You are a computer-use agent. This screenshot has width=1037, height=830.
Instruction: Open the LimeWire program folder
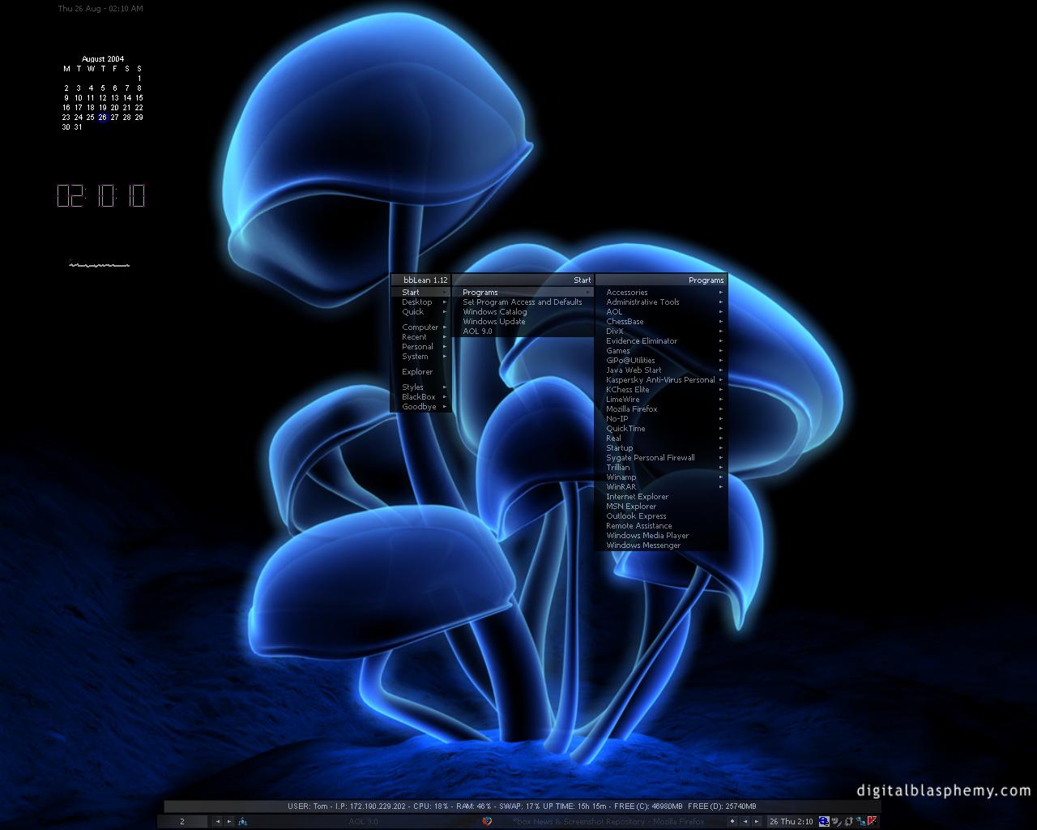(661, 400)
